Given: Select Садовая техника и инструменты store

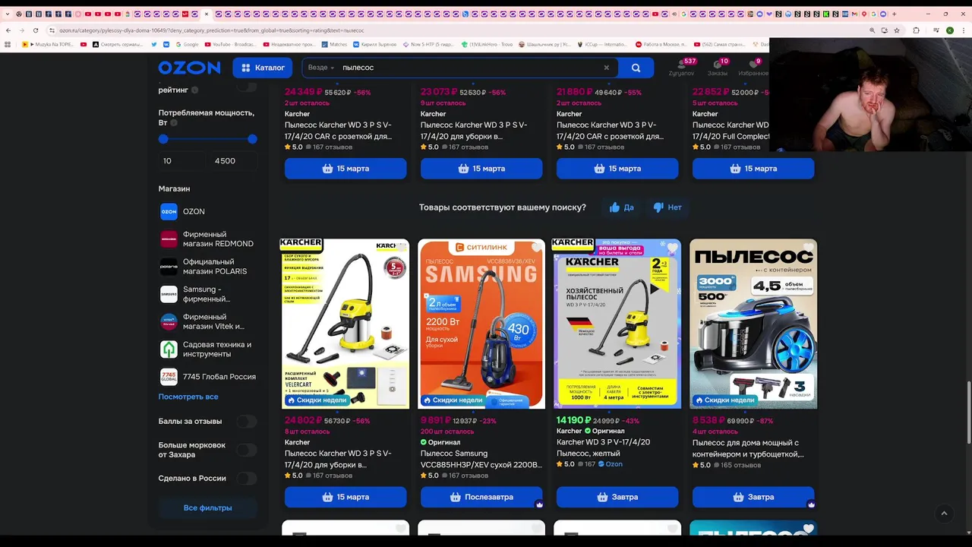Looking at the screenshot, I should (x=207, y=349).
